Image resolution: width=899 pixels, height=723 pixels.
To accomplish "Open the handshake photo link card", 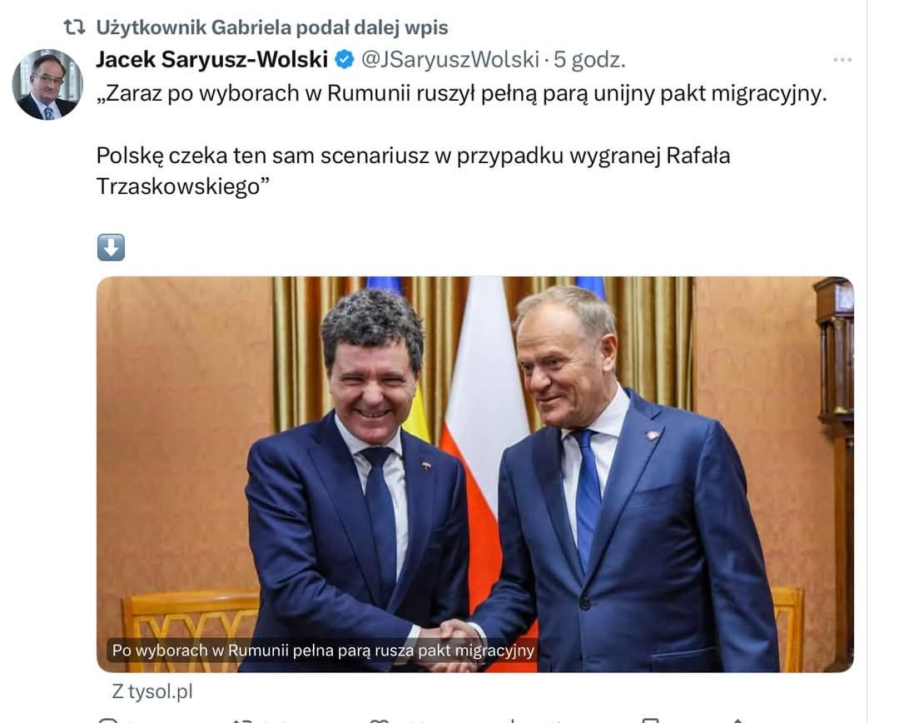I will [x=474, y=473].
